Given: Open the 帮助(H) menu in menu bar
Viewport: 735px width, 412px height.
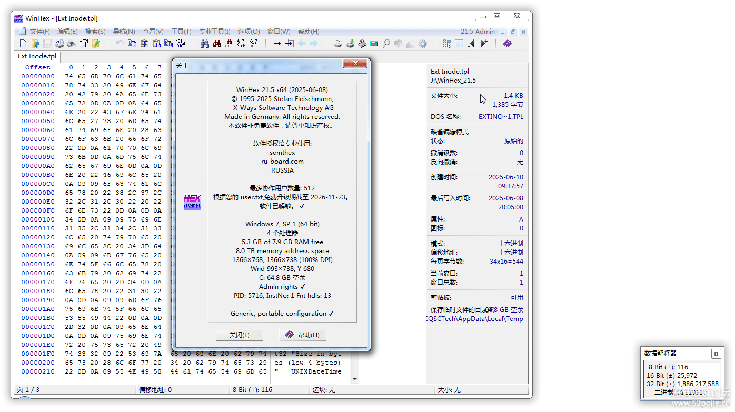Looking at the screenshot, I should click(x=309, y=32).
